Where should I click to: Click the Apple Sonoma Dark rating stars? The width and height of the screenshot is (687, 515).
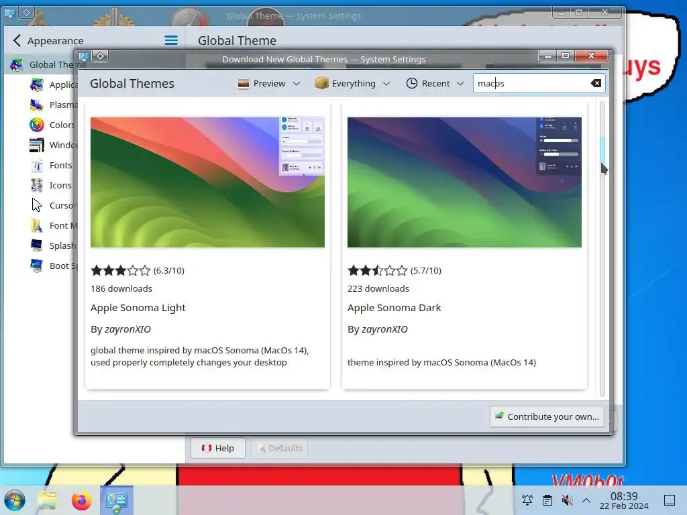point(377,271)
